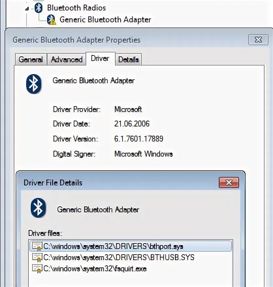The height and width of the screenshot is (287, 273).
Task: Click the driver date 21.06.2006
Action: click(132, 124)
